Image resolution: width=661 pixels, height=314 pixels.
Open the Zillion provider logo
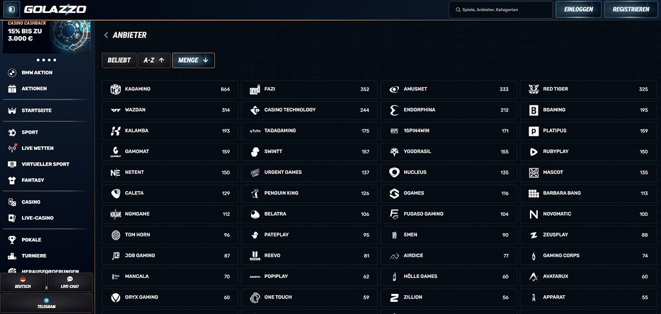[x=394, y=298]
